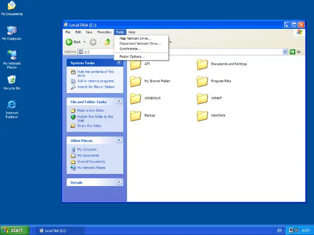Select the WINNT folder icon
The width and height of the screenshot is (314, 235).
[x=202, y=99]
